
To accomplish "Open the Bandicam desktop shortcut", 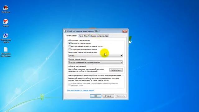I will [6, 9].
